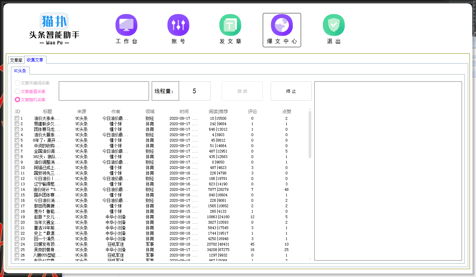
Task: Click the 线程量 thread count field
Action: (x=194, y=91)
